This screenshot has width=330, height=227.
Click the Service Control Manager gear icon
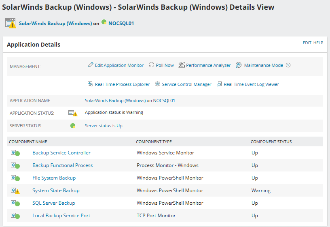tap(158, 84)
